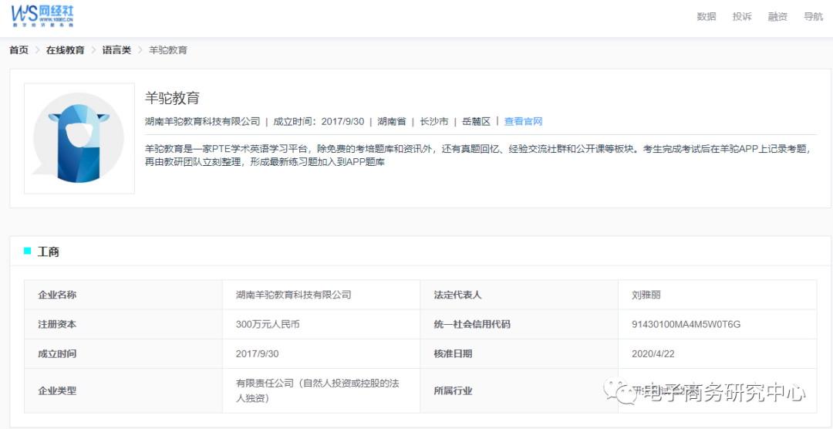Viewport: 833px width, 429px height.
Task: Click the 羊驼教育 company title
Action: (x=172, y=98)
